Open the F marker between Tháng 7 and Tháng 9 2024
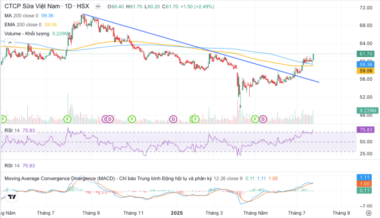The height and width of the screenshot is (218, 380). pyautogui.click(x=68, y=119)
